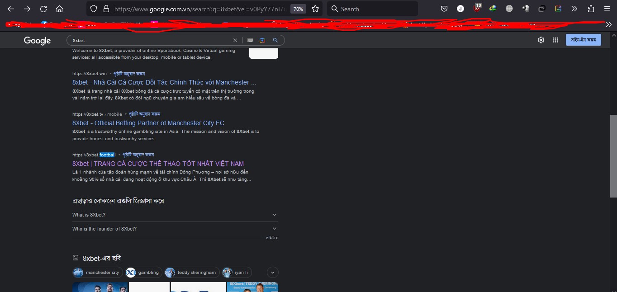Search by image with camera icon
Screen dimensions: 617x292
point(262,40)
